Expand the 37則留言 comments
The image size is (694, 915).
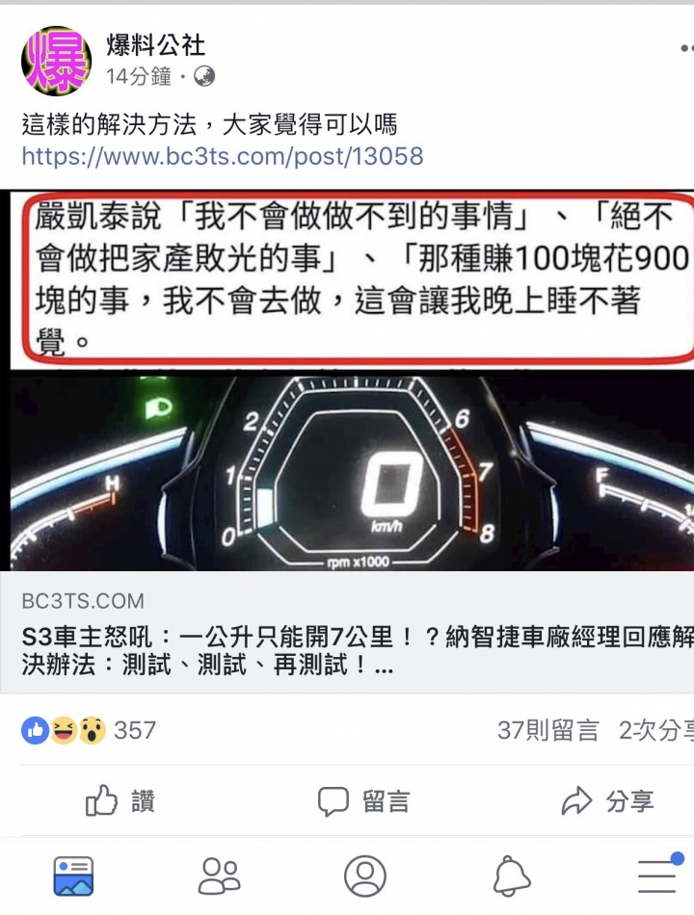(547, 730)
